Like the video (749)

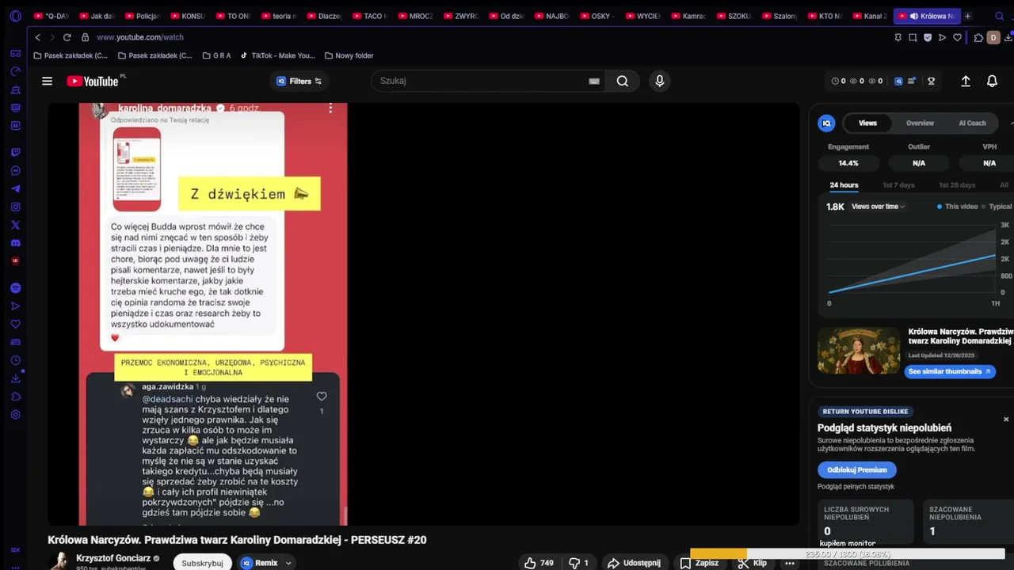click(x=539, y=563)
